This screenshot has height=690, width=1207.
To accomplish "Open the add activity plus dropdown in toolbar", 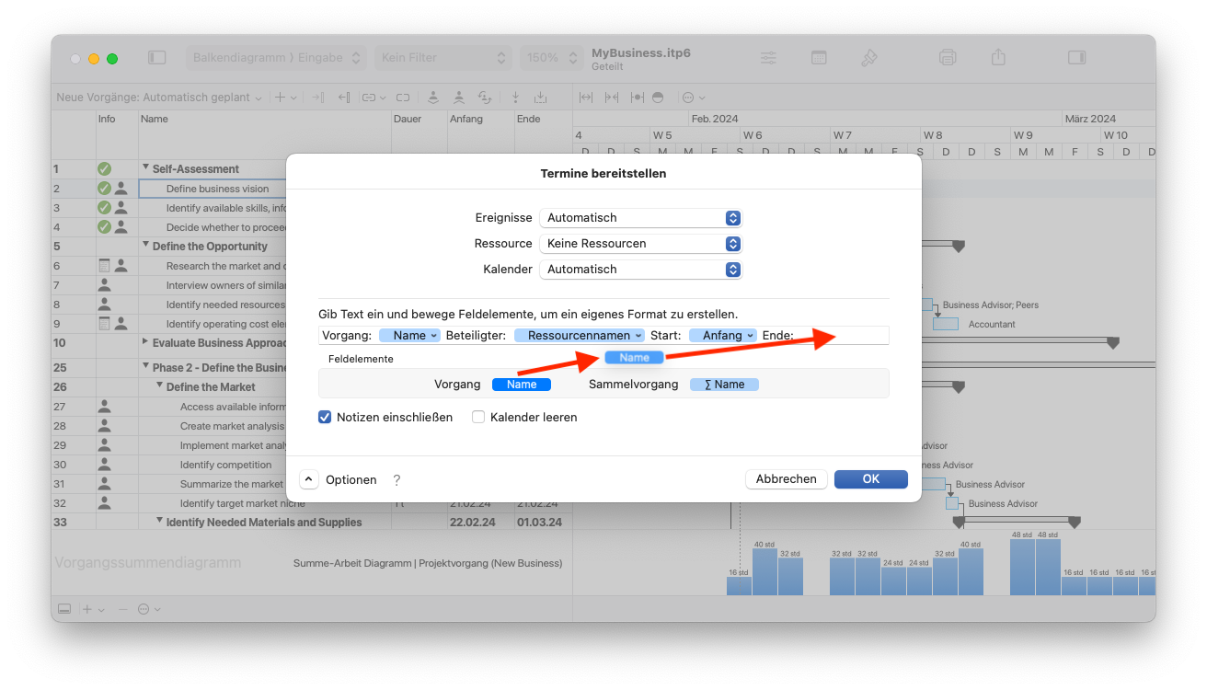I will 287,97.
